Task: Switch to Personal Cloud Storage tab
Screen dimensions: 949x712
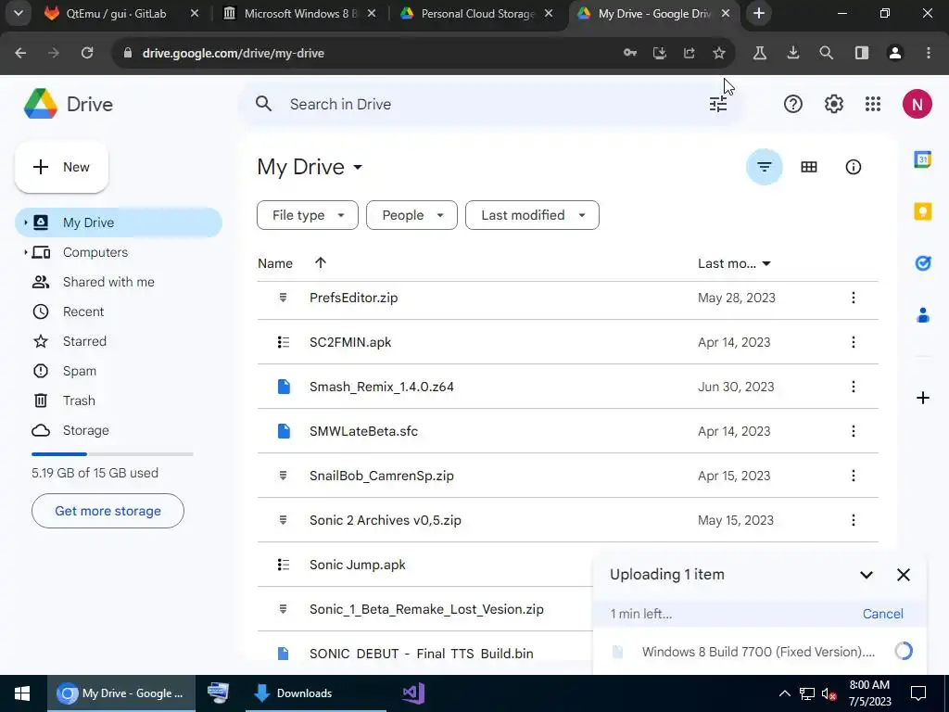Action: (x=477, y=13)
